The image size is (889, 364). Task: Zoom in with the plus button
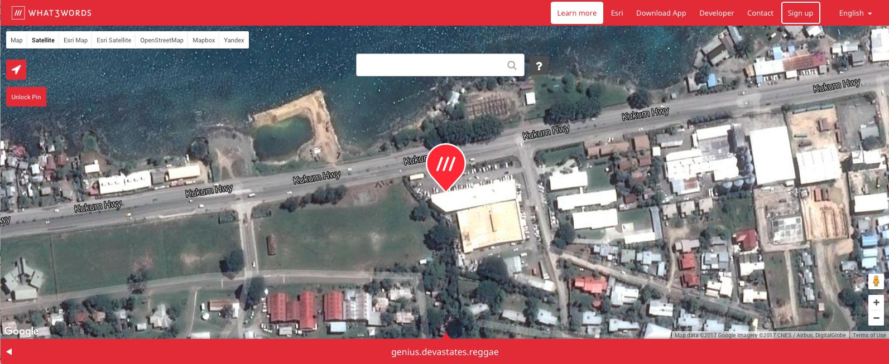876,303
